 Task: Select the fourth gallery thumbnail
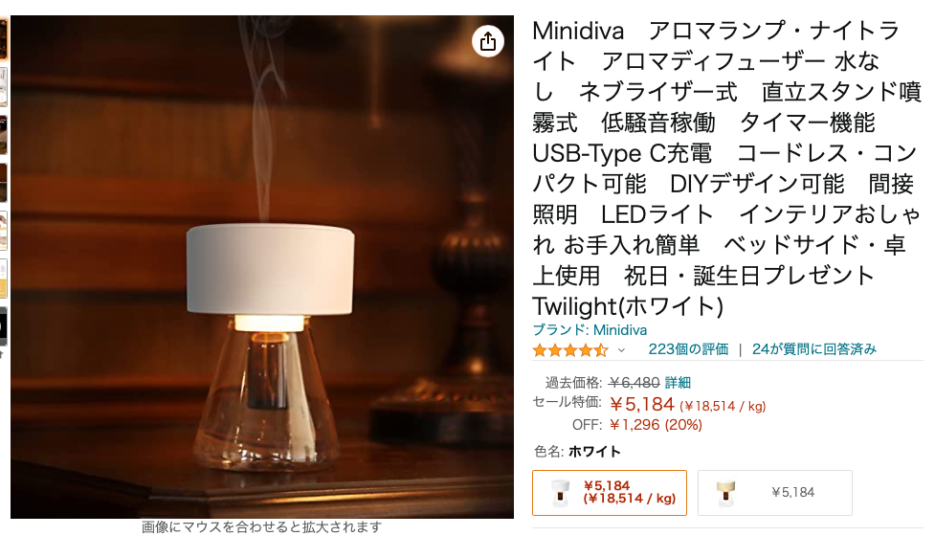[x=4, y=183]
